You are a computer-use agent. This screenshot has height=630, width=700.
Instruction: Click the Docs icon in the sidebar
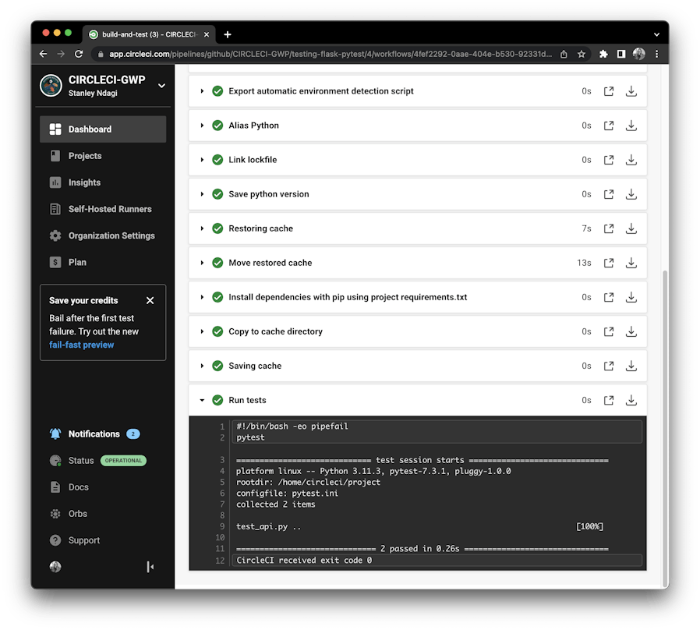55,487
